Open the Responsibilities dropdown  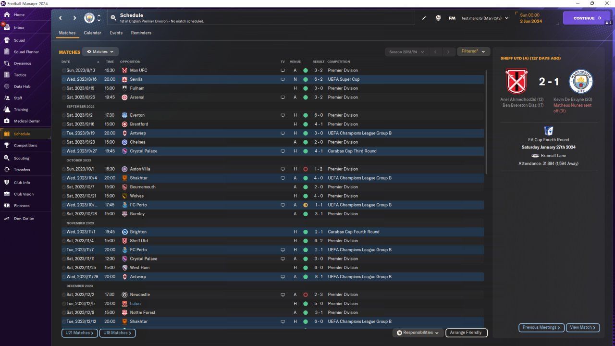coord(418,333)
